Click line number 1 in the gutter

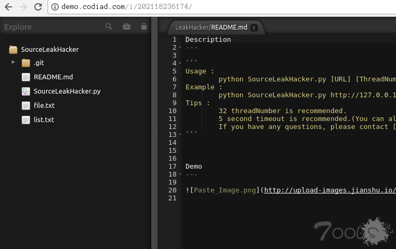[x=174, y=40]
